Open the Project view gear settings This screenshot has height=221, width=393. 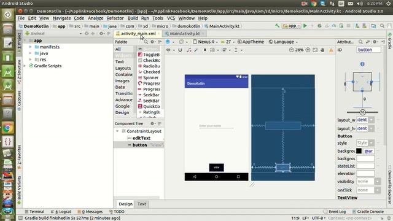tap(101, 33)
